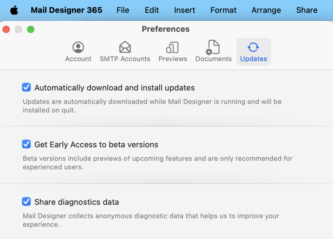The height and width of the screenshot is (239, 333).
Task: Open the File menu
Action: click(x=123, y=10)
